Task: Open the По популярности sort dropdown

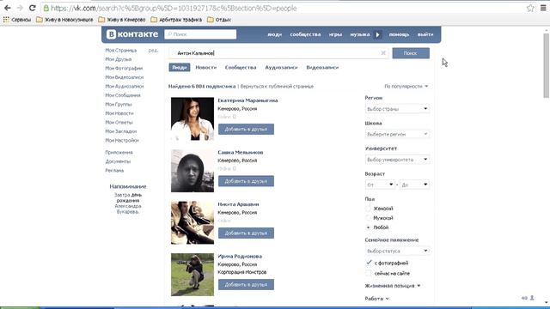Action: [x=406, y=86]
